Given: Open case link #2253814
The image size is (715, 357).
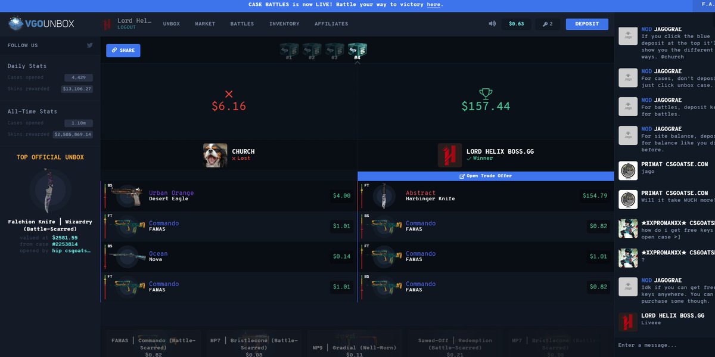Looking at the screenshot, I should [x=66, y=244].
